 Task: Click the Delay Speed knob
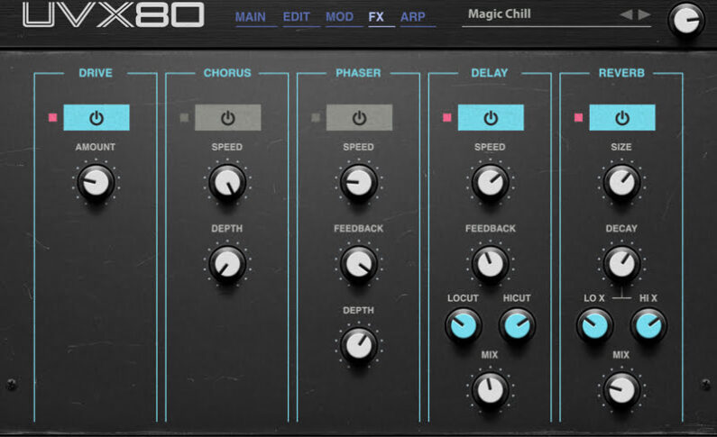point(491,183)
